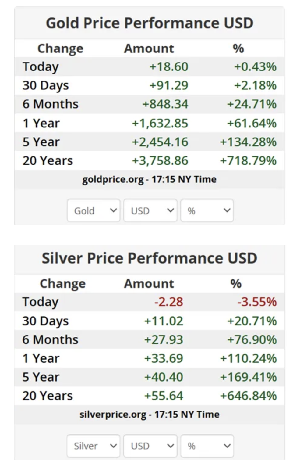Image resolution: width=293 pixels, height=463 pixels.
Task: Select gold 1 Year amount +1,632.85
Action: coord(160,123)
